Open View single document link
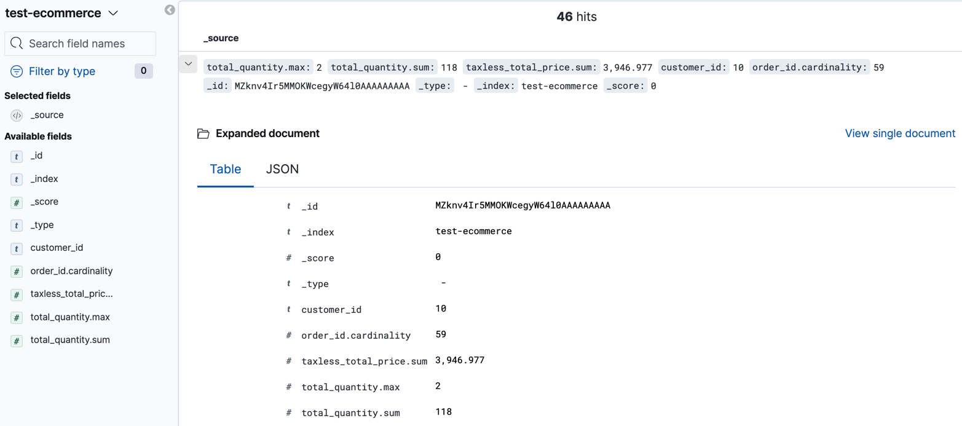962x426 pixels. pyautogui.click(x=899, y=133)
